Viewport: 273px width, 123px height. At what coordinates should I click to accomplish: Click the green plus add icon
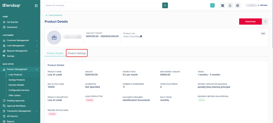(x=212, y=5)
